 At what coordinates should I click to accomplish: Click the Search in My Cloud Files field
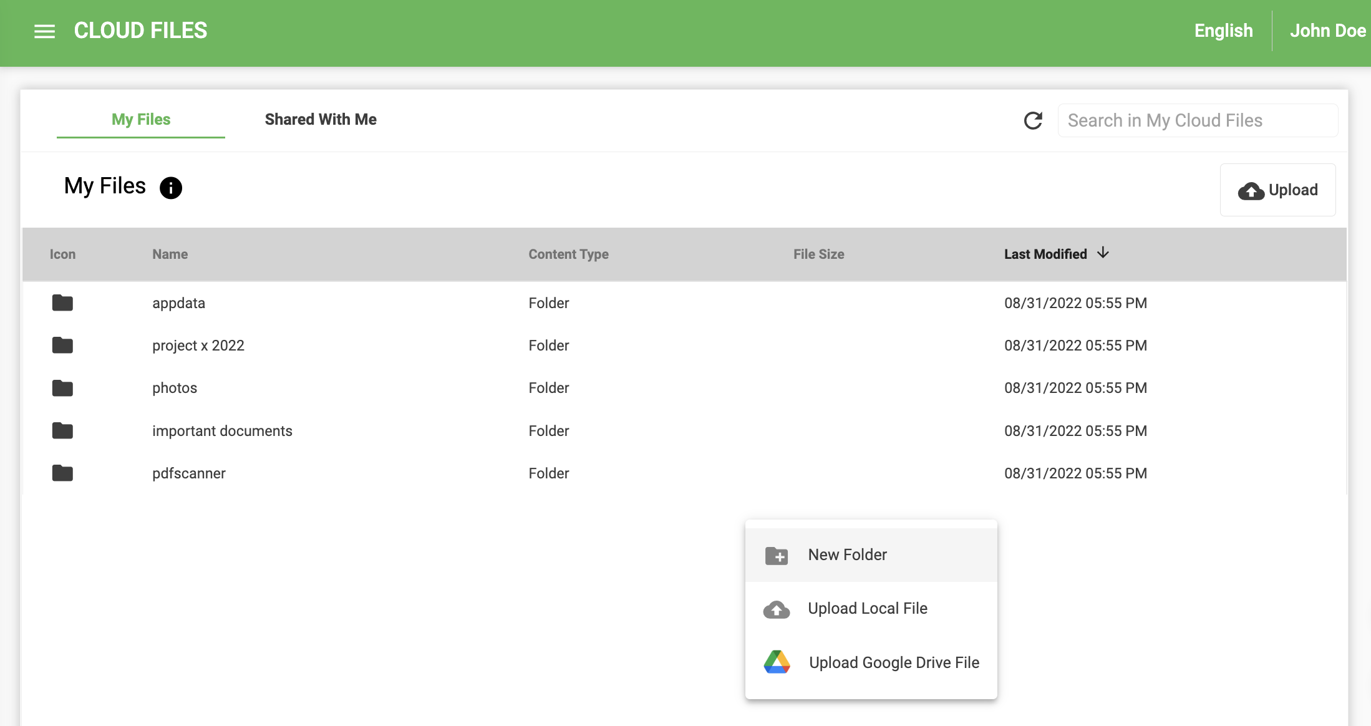[x=1197, y=120]
